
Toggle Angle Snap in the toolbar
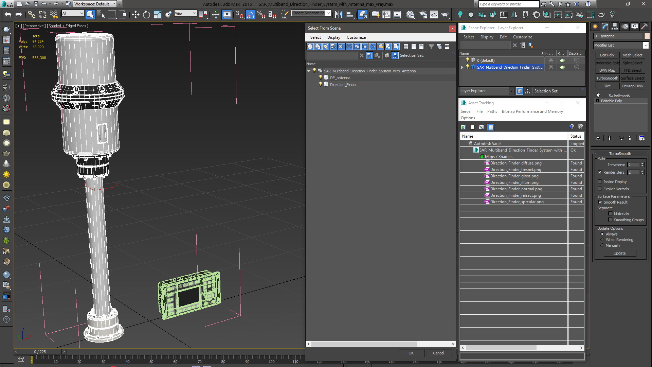pyautogui.click(x=250, y=15)
